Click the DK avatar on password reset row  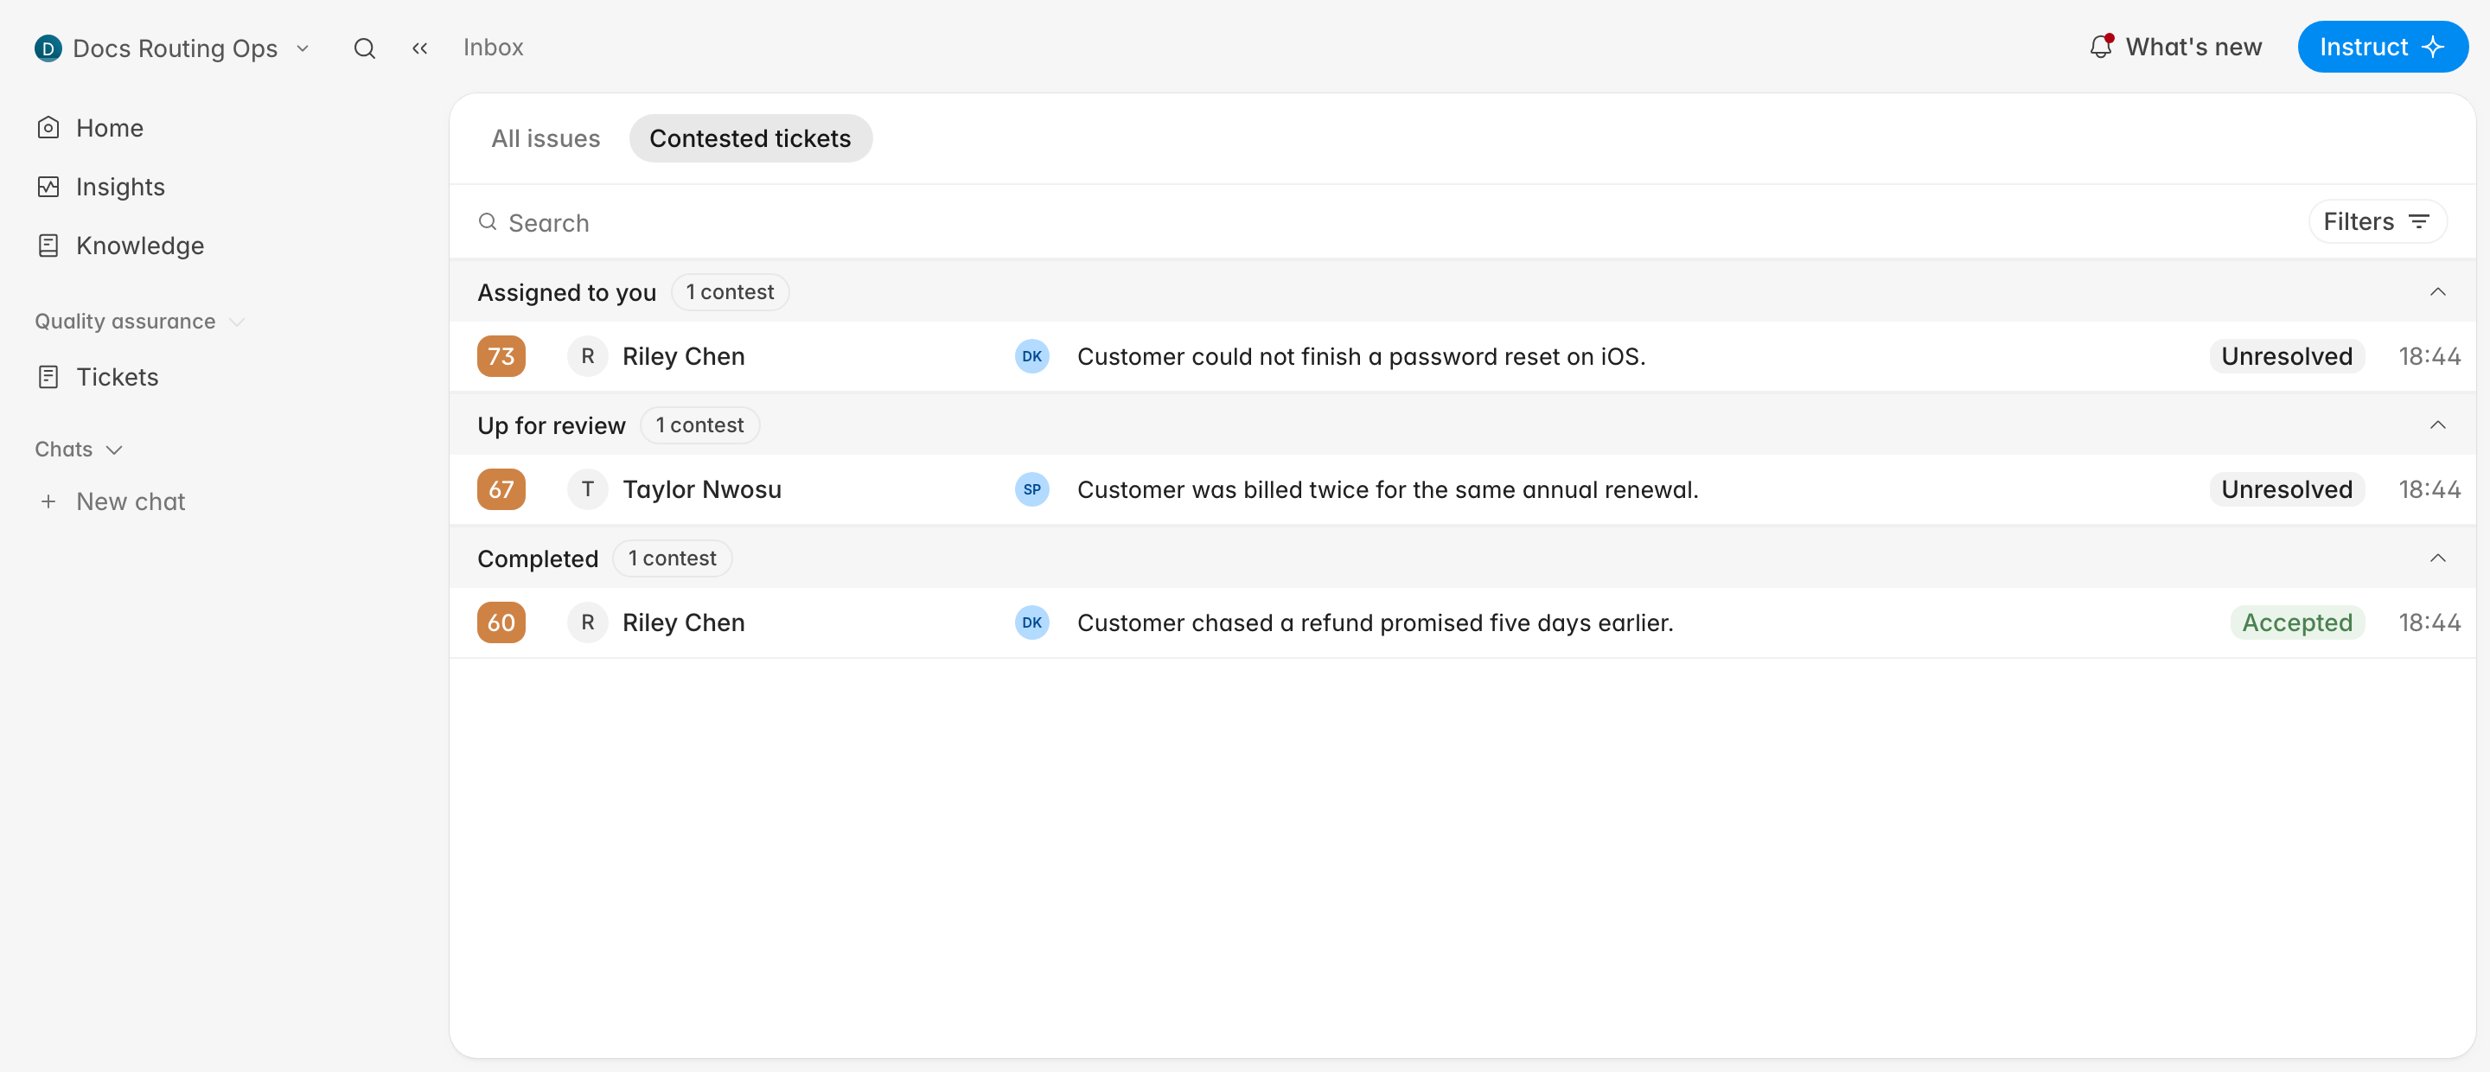(1031, 357)
